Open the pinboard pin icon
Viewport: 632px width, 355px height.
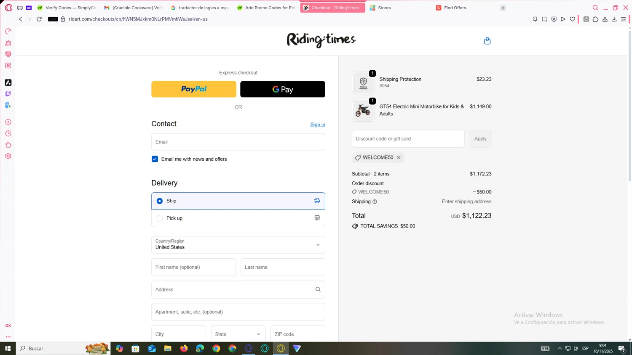pos(535,19)
